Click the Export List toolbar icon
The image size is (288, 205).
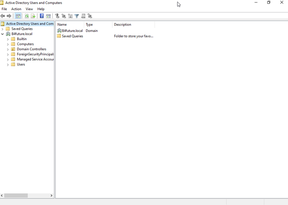[33, 16]
